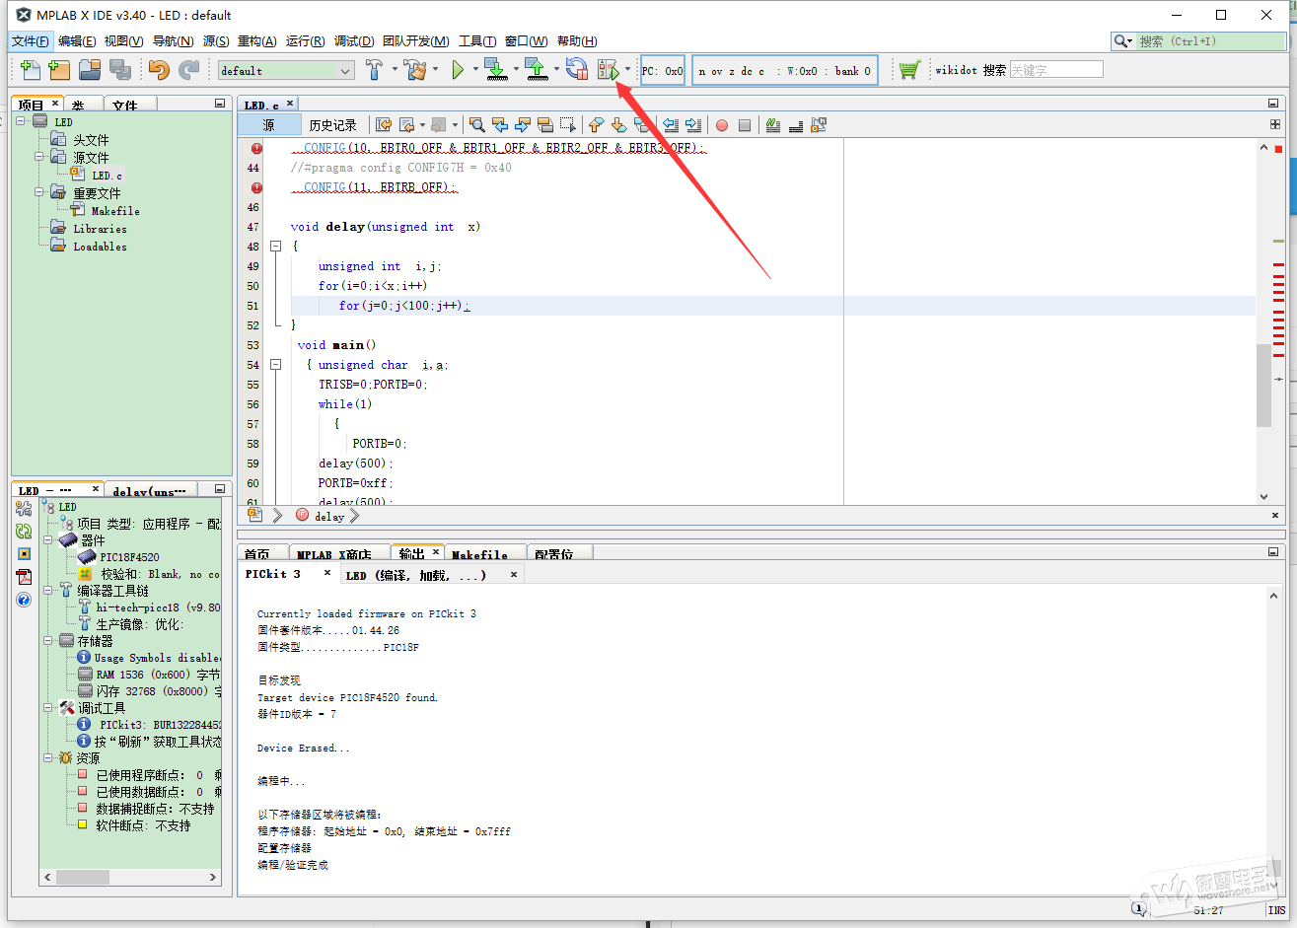Click the Build Project hammer icon
The height and width of the screenshot is (928, 1297).
374,70
